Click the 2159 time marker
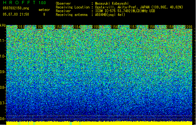Viewport: 196px width, 125px height. pos(170,27)
